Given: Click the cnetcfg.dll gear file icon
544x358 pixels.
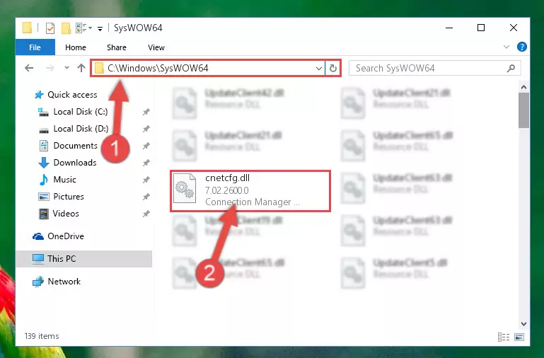Looking at the screenshot, I should (185, 189).
